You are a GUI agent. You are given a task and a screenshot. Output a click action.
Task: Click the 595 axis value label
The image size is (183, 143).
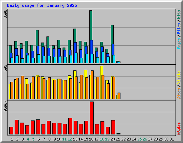[x=5, y=68]
